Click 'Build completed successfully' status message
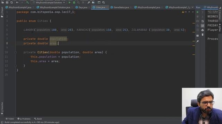The width and height of the screenshot is (222, 124). click(32, 122)
